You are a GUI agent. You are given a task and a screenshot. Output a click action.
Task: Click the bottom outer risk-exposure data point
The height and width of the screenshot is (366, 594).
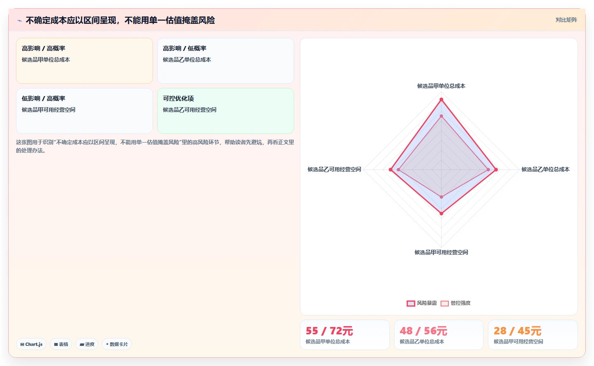point(441,214)
